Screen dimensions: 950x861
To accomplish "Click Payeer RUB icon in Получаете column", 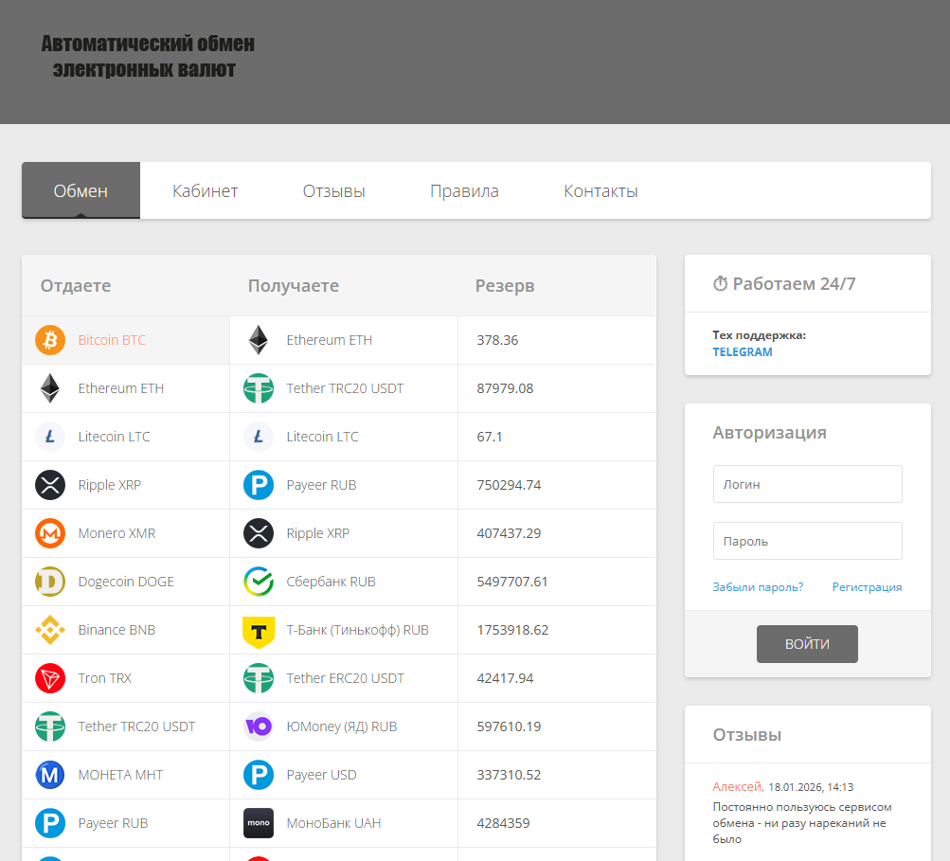I will click(259, 485).
